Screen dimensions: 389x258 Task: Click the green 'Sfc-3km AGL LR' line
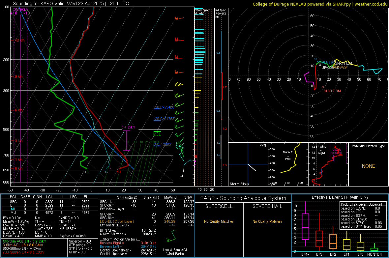pyautogui.click(x=25, y=242)
